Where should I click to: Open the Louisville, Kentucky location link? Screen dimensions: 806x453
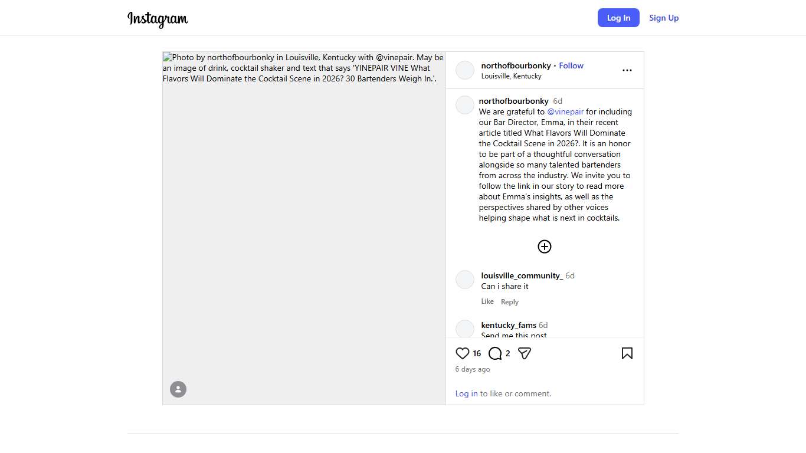click(x=511, y=76)
